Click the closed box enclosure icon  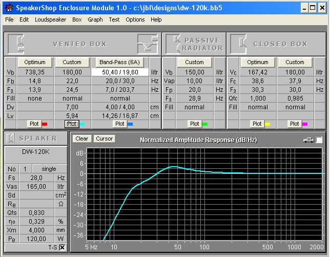pyautogui.click(x=238, y=44)
